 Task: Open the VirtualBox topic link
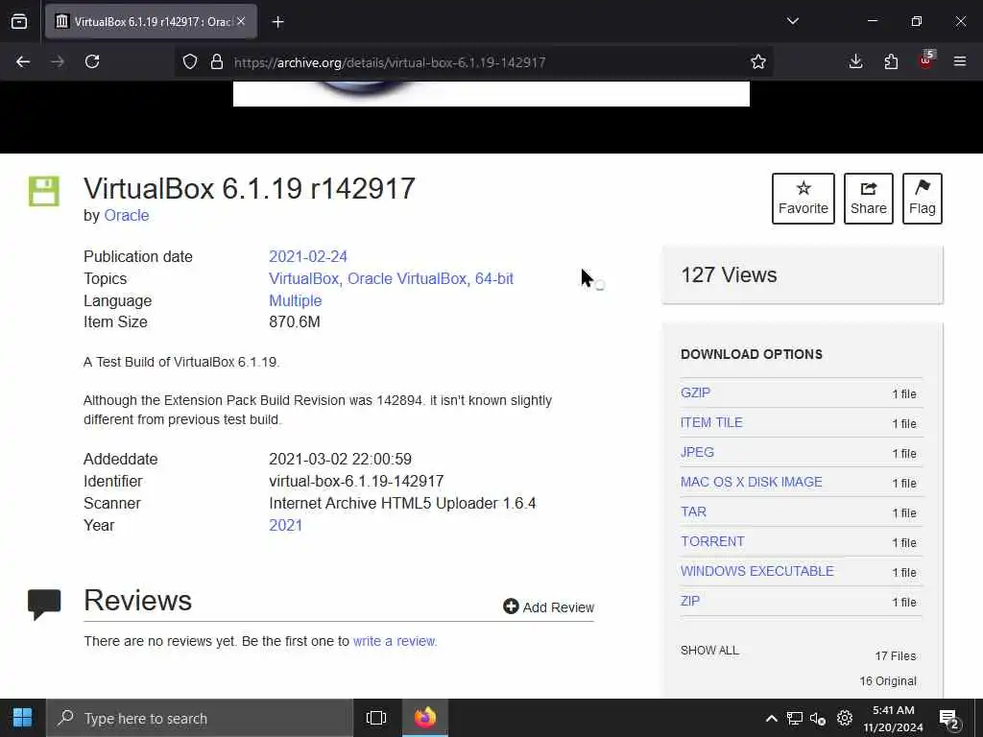point(303,279)
